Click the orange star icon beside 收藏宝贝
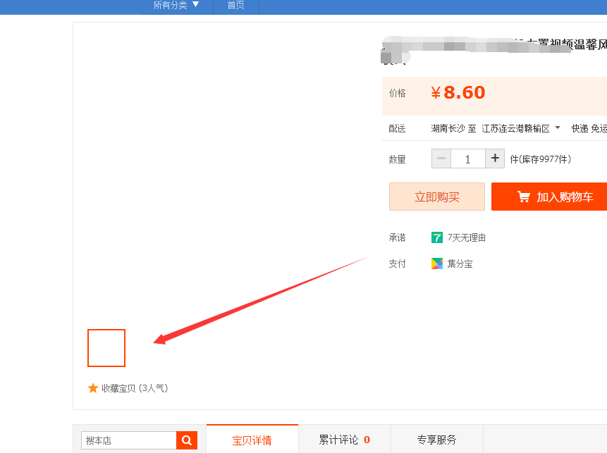Image resolution: width=607 pixels, height=453 pixels. 91,387
